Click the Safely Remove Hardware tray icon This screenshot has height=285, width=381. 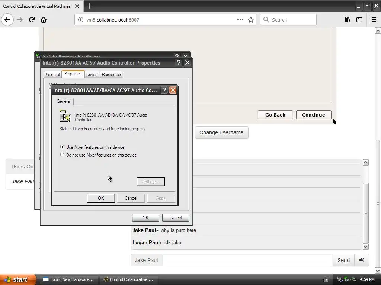pyautogui.click(x=346, y=279)
